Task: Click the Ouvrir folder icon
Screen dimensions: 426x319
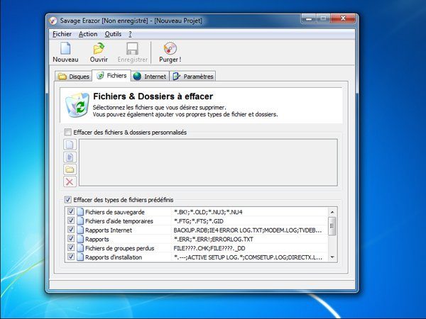Action: coord(99,48)
